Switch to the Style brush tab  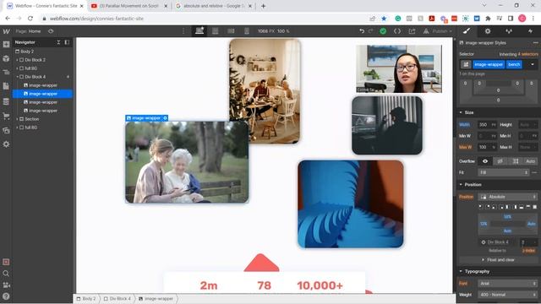(467, 31)
